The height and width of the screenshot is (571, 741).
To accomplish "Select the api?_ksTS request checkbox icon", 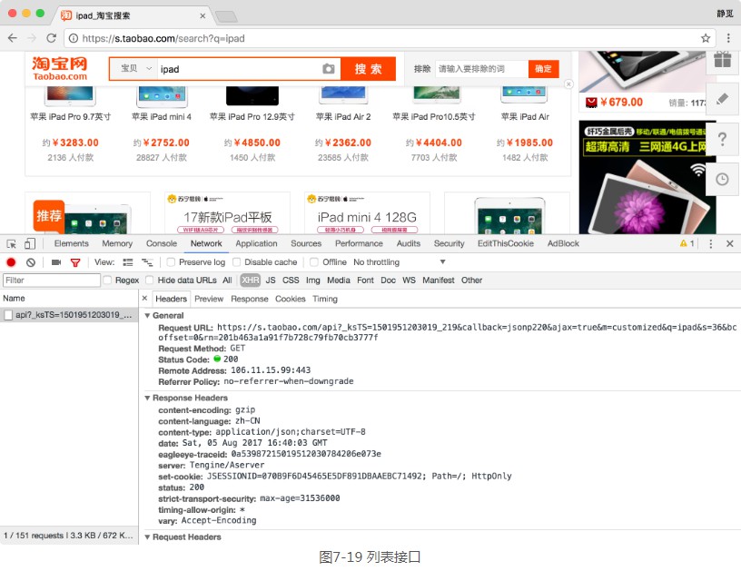I will pyautogui.click(x=8, y=315).
